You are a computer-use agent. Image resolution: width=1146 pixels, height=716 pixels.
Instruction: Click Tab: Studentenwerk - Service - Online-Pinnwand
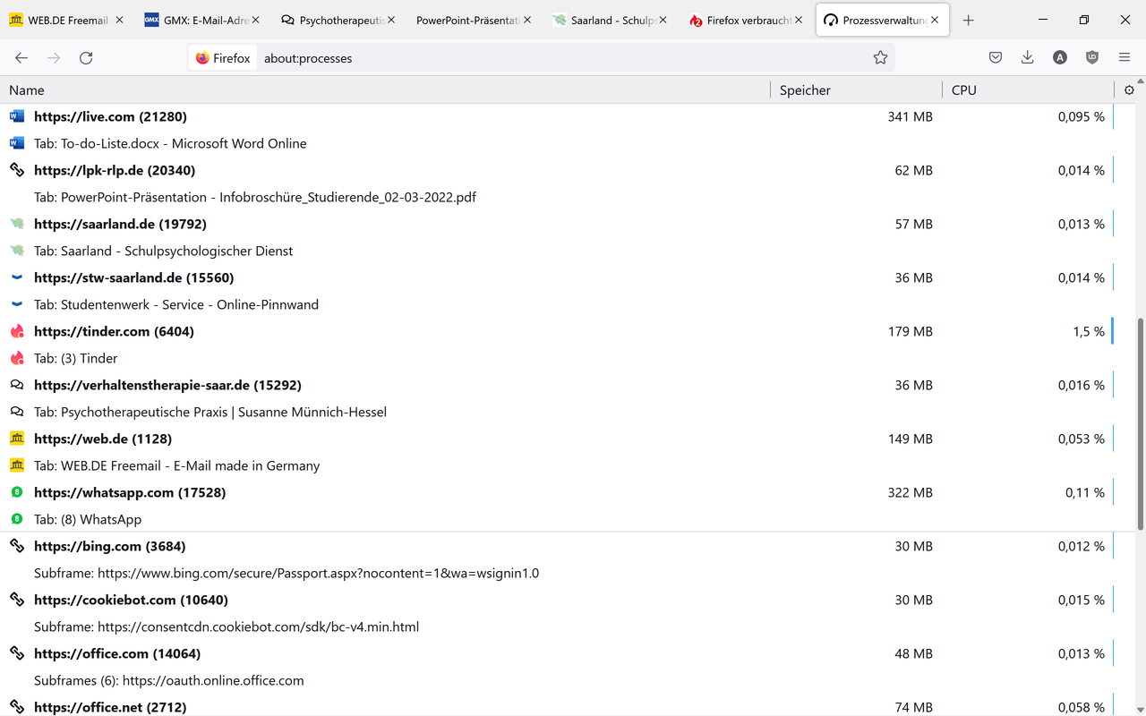click(x=176, y=304)
